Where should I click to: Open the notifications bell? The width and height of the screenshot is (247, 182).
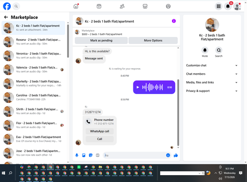[x=228, y=6]
